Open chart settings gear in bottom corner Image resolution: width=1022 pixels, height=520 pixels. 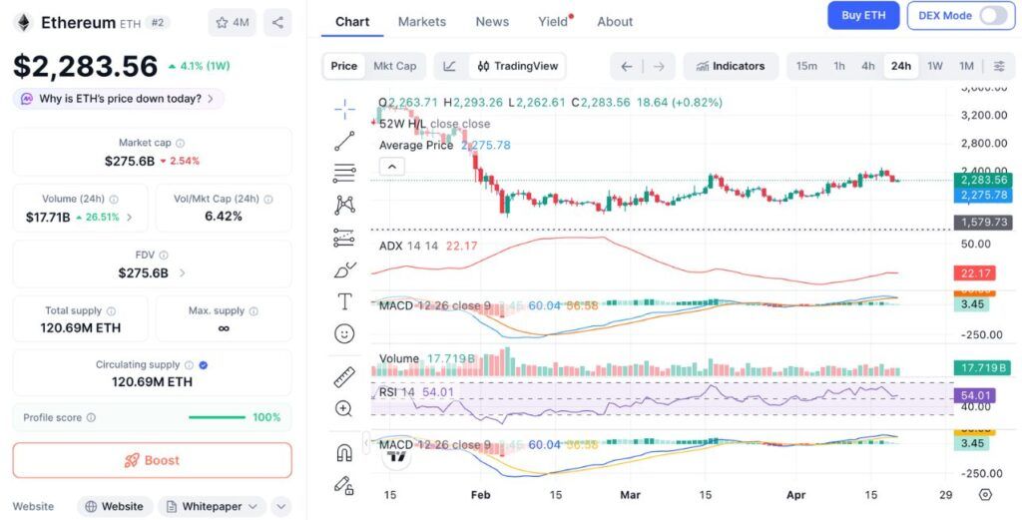[985, 495]
